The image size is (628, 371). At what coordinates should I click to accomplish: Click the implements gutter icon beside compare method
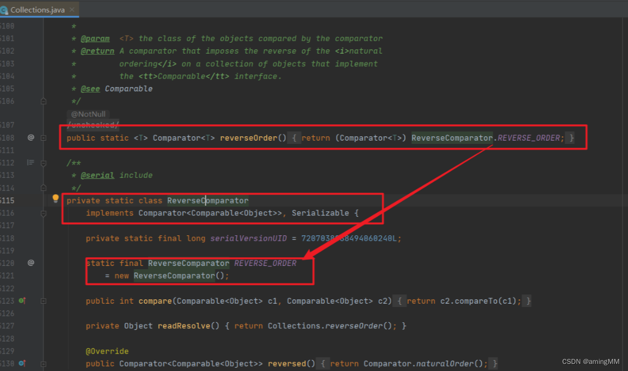pos(22,300)
